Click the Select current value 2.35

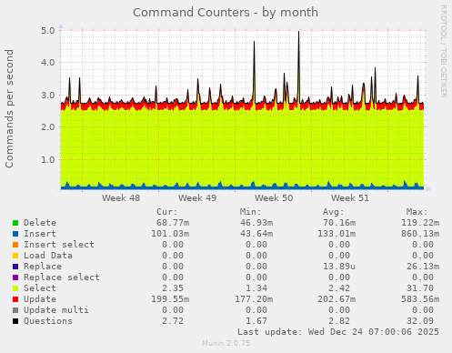(x=173, y=288)
